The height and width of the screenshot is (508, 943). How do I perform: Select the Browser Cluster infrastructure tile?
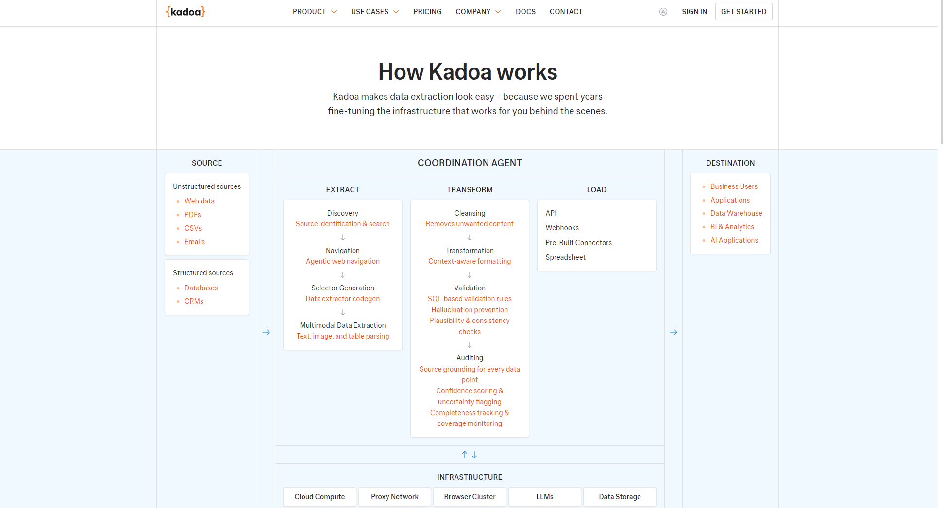pyautogui.click(x=469, y=496)
